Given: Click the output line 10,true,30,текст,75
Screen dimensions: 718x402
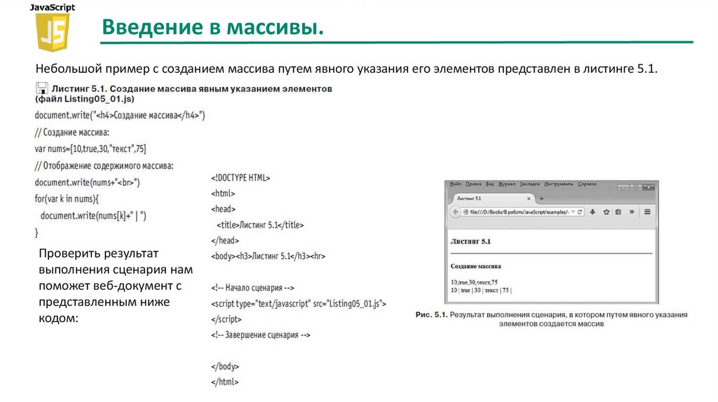Looking at the screenshot, I should [x=474, y=282].
